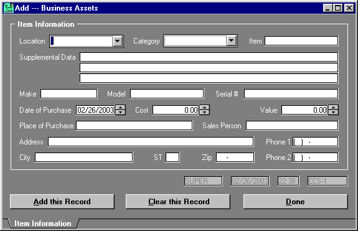Close the Business Assets window
This screenshot has height=231, width=358.
pos(349,8)
